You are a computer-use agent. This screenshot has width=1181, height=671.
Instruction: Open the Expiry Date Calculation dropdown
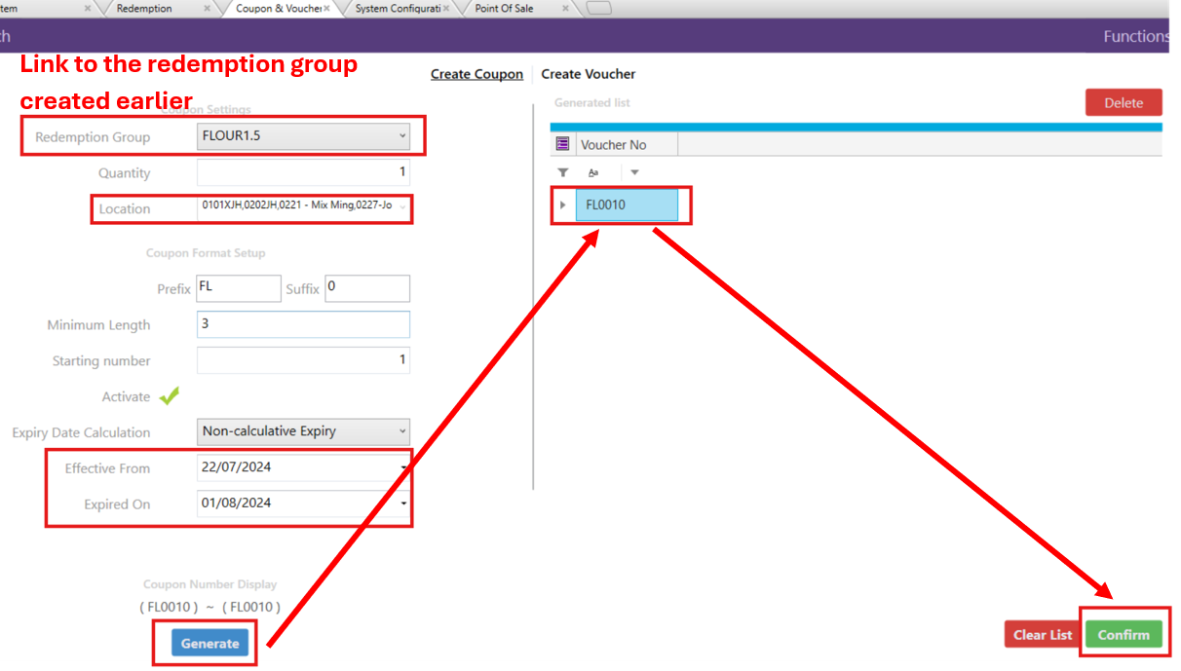point(401,431)
